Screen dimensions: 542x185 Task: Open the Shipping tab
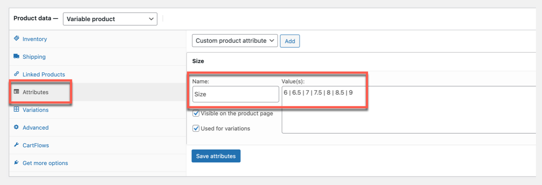click(x=34, y=57)
